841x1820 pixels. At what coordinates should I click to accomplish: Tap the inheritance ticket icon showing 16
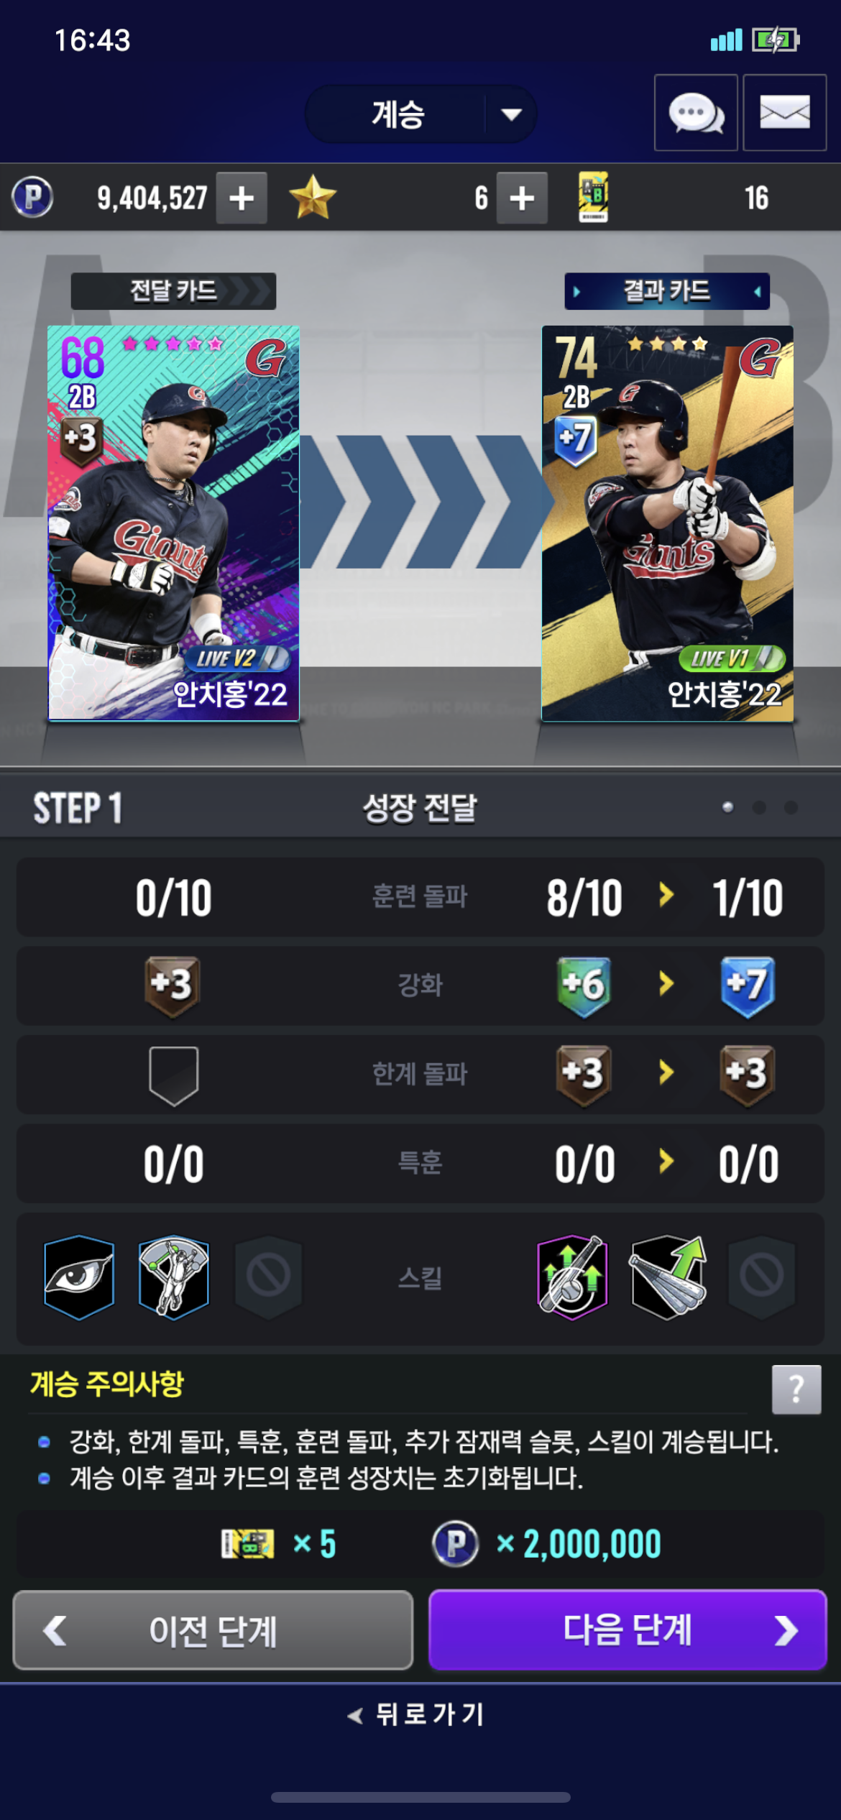click(x=594, y=197)
